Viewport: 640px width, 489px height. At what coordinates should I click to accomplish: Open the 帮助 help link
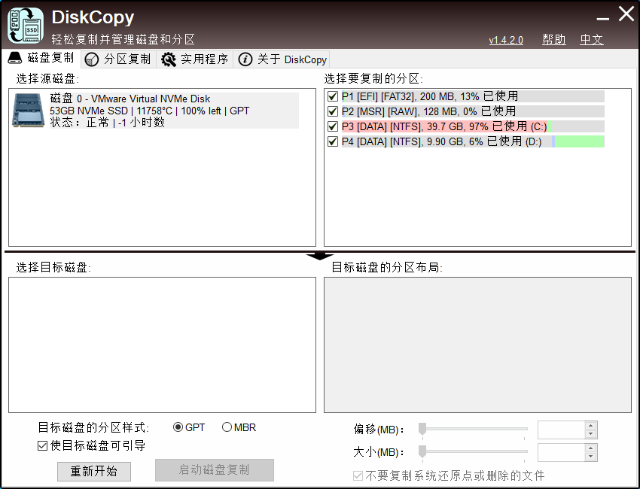553,40
